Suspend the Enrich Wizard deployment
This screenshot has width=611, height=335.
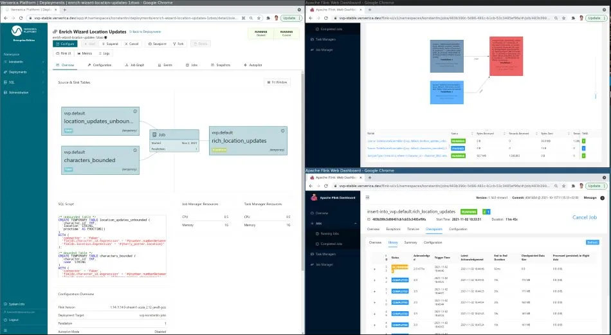(109, 44)
